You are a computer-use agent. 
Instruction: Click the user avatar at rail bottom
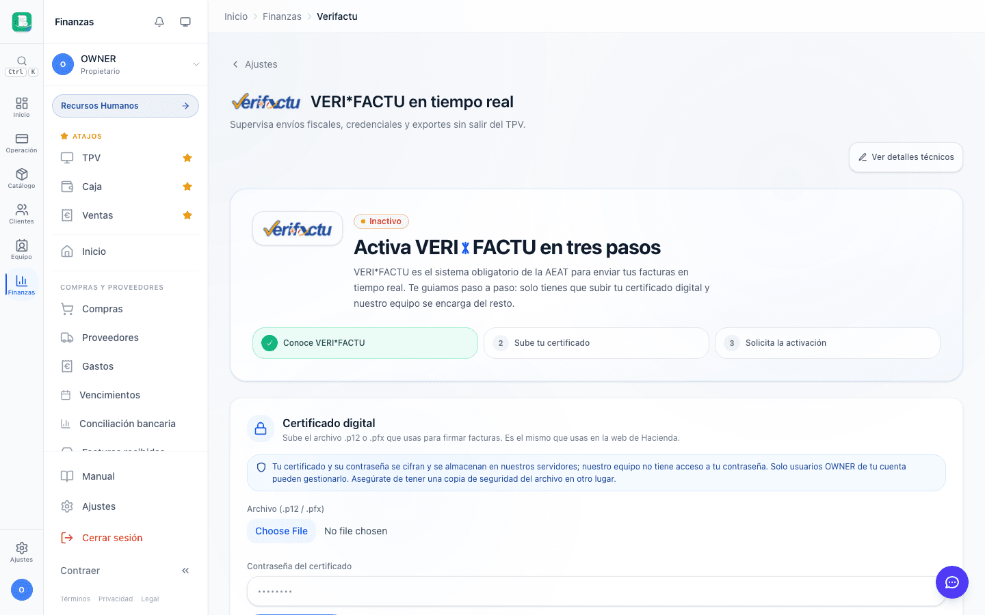coord(22,590)
